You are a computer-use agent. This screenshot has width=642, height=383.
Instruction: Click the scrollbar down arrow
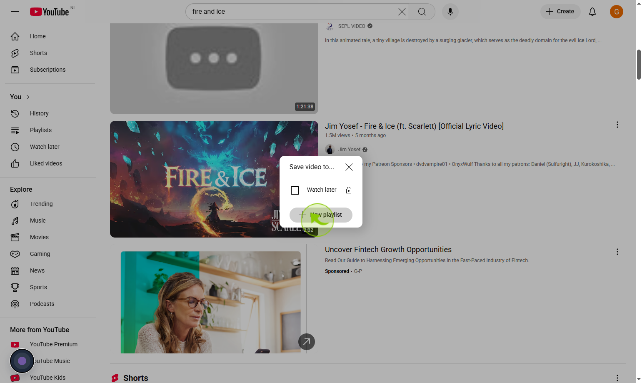[x=639, y=379]
